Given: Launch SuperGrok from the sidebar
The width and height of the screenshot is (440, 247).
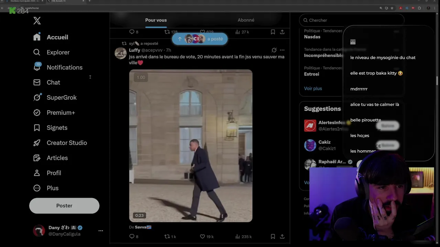Looking at the screenshot, I should [55, 97].
